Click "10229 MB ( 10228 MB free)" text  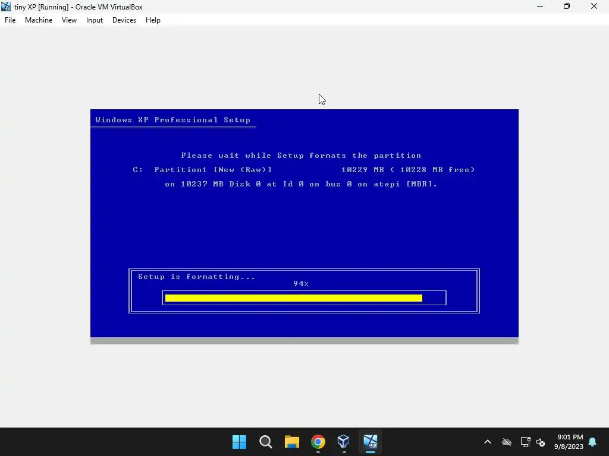[408, 170]
